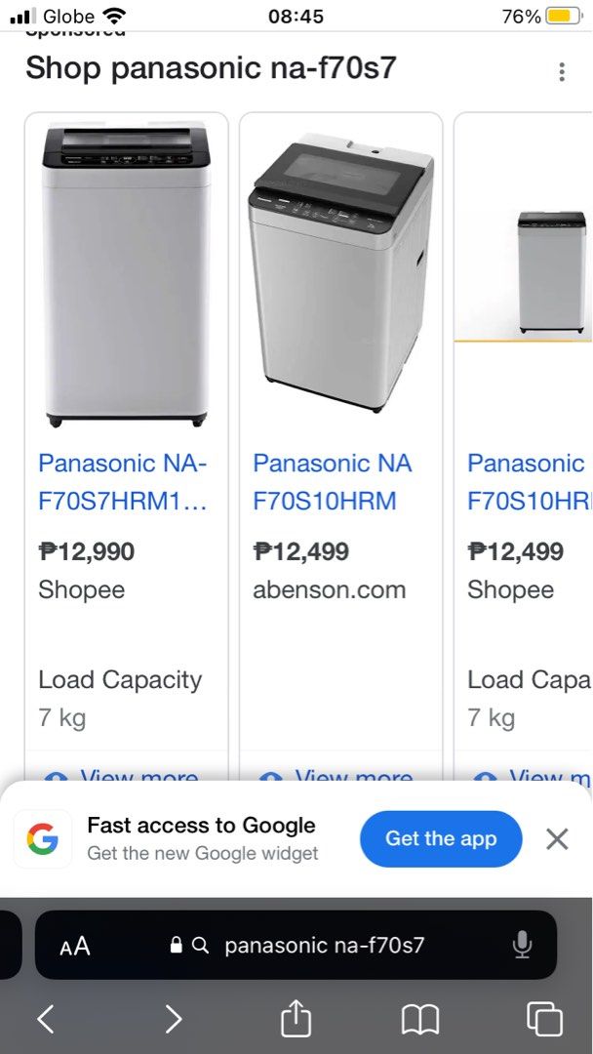Open the tab switcher icon
This screenshot has width=593, height=1054.
tap(543, 1018)
